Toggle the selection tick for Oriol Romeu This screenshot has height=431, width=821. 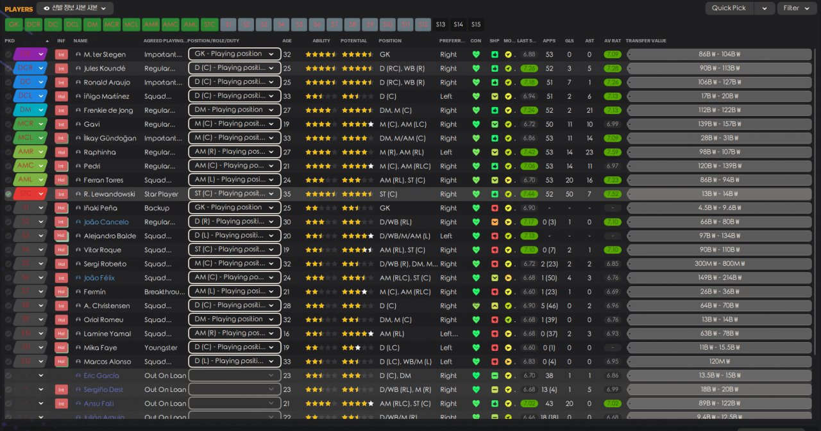tap(8, 320)
